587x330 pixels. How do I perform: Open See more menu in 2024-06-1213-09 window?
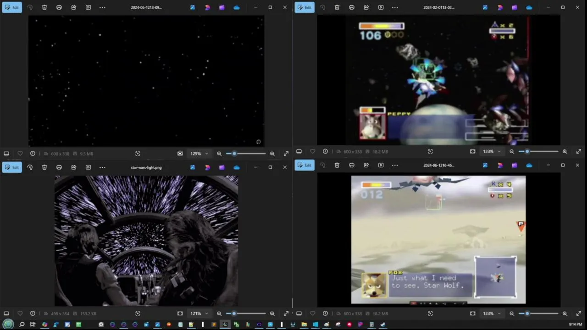pos(102,7)
